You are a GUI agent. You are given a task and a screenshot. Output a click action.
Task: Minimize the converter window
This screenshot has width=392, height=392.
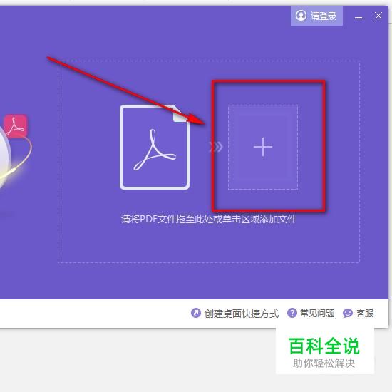tap(359, 17)
